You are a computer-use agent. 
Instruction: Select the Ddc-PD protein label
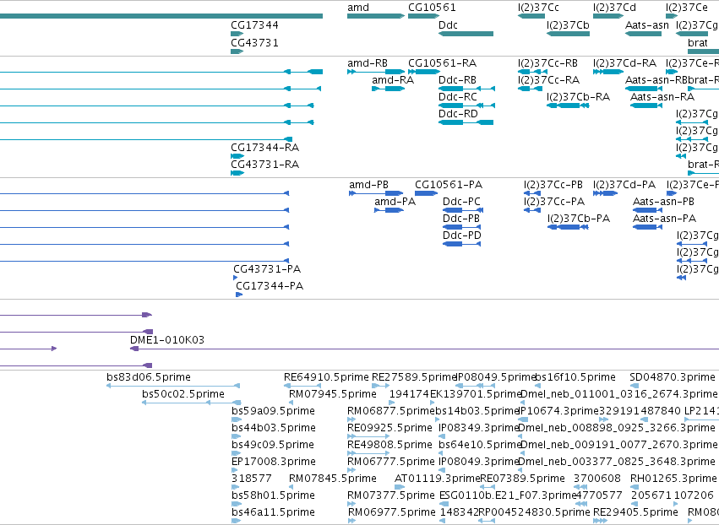(x=462, y=235)
